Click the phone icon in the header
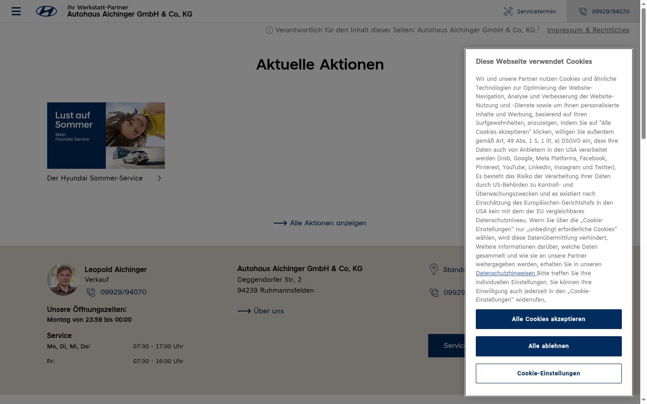647x404 pixels. click(x=583, y=11)
